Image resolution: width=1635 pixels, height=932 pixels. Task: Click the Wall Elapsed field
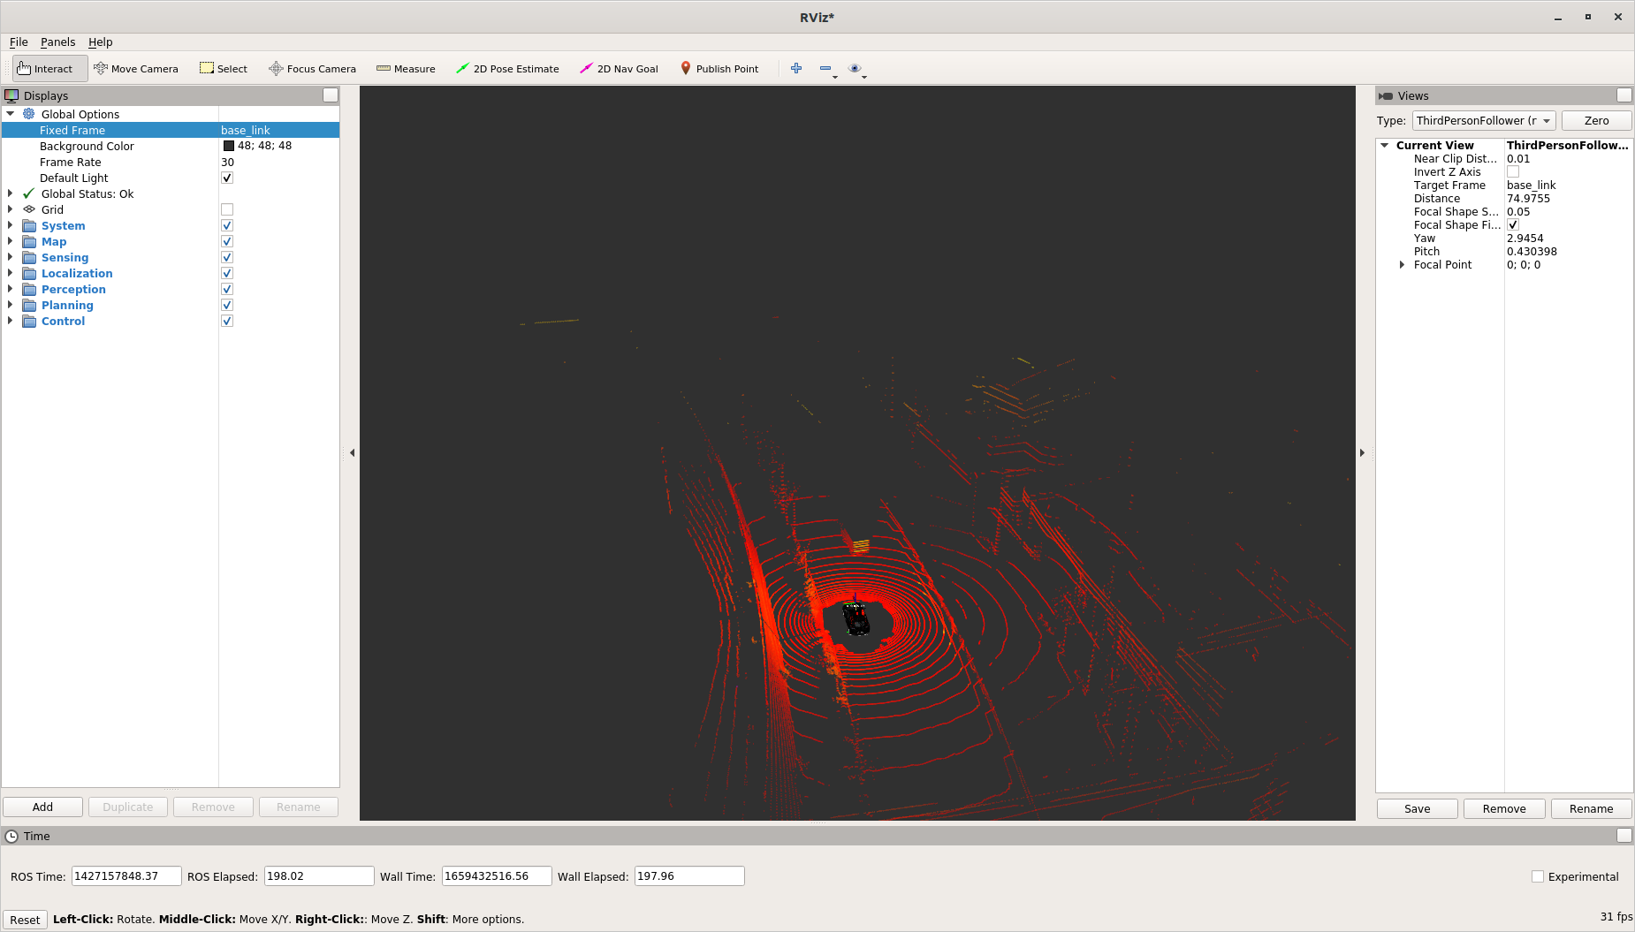click(x=689, y=876)
